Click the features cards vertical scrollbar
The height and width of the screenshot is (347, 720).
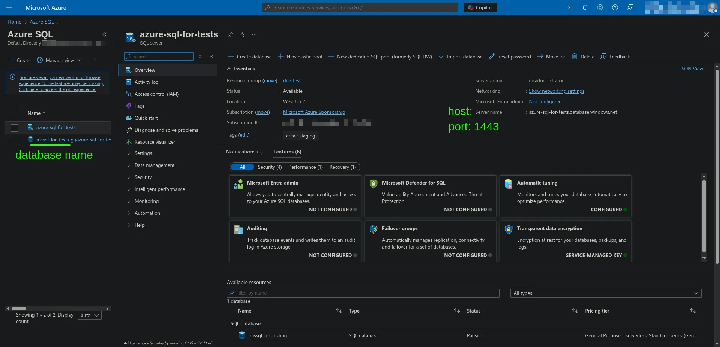click(704, 216)
